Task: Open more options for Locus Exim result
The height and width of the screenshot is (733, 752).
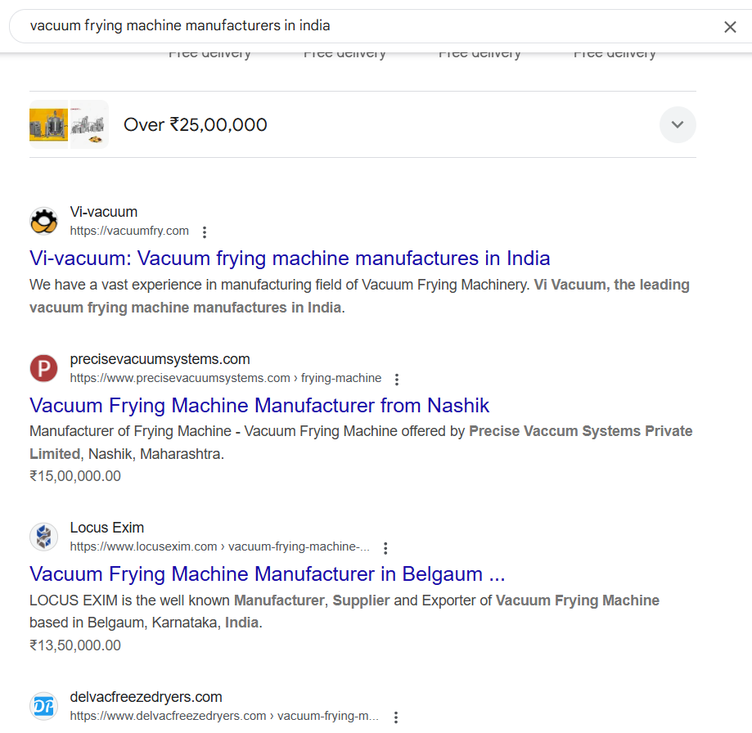Action: point(385,548)
